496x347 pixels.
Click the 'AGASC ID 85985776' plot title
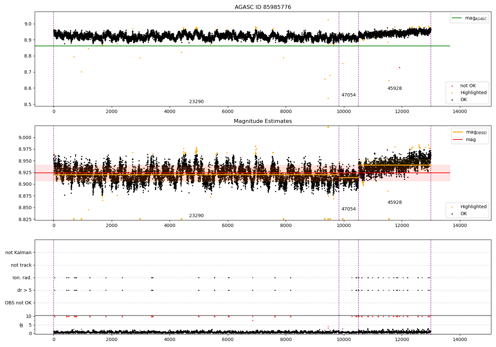(x=263, y=7)
